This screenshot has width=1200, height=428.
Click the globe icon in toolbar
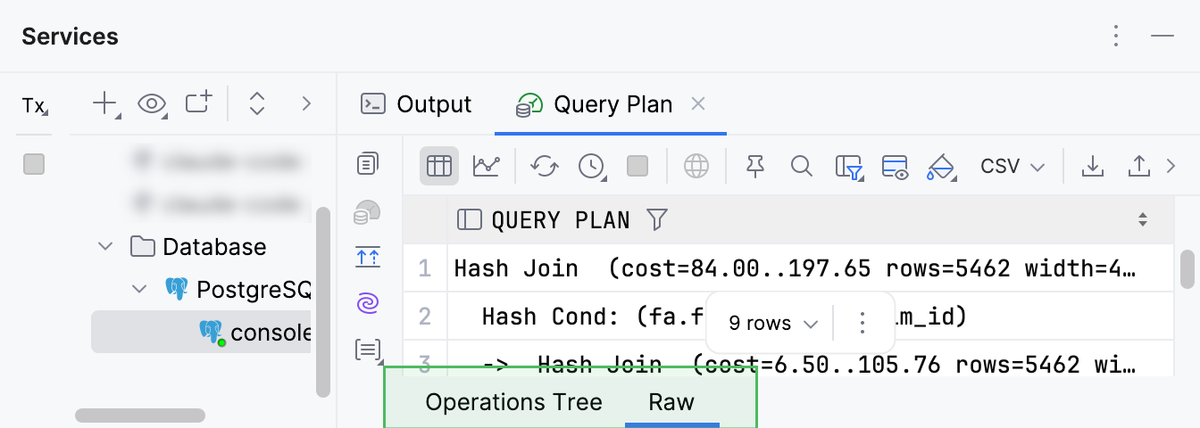696,166
